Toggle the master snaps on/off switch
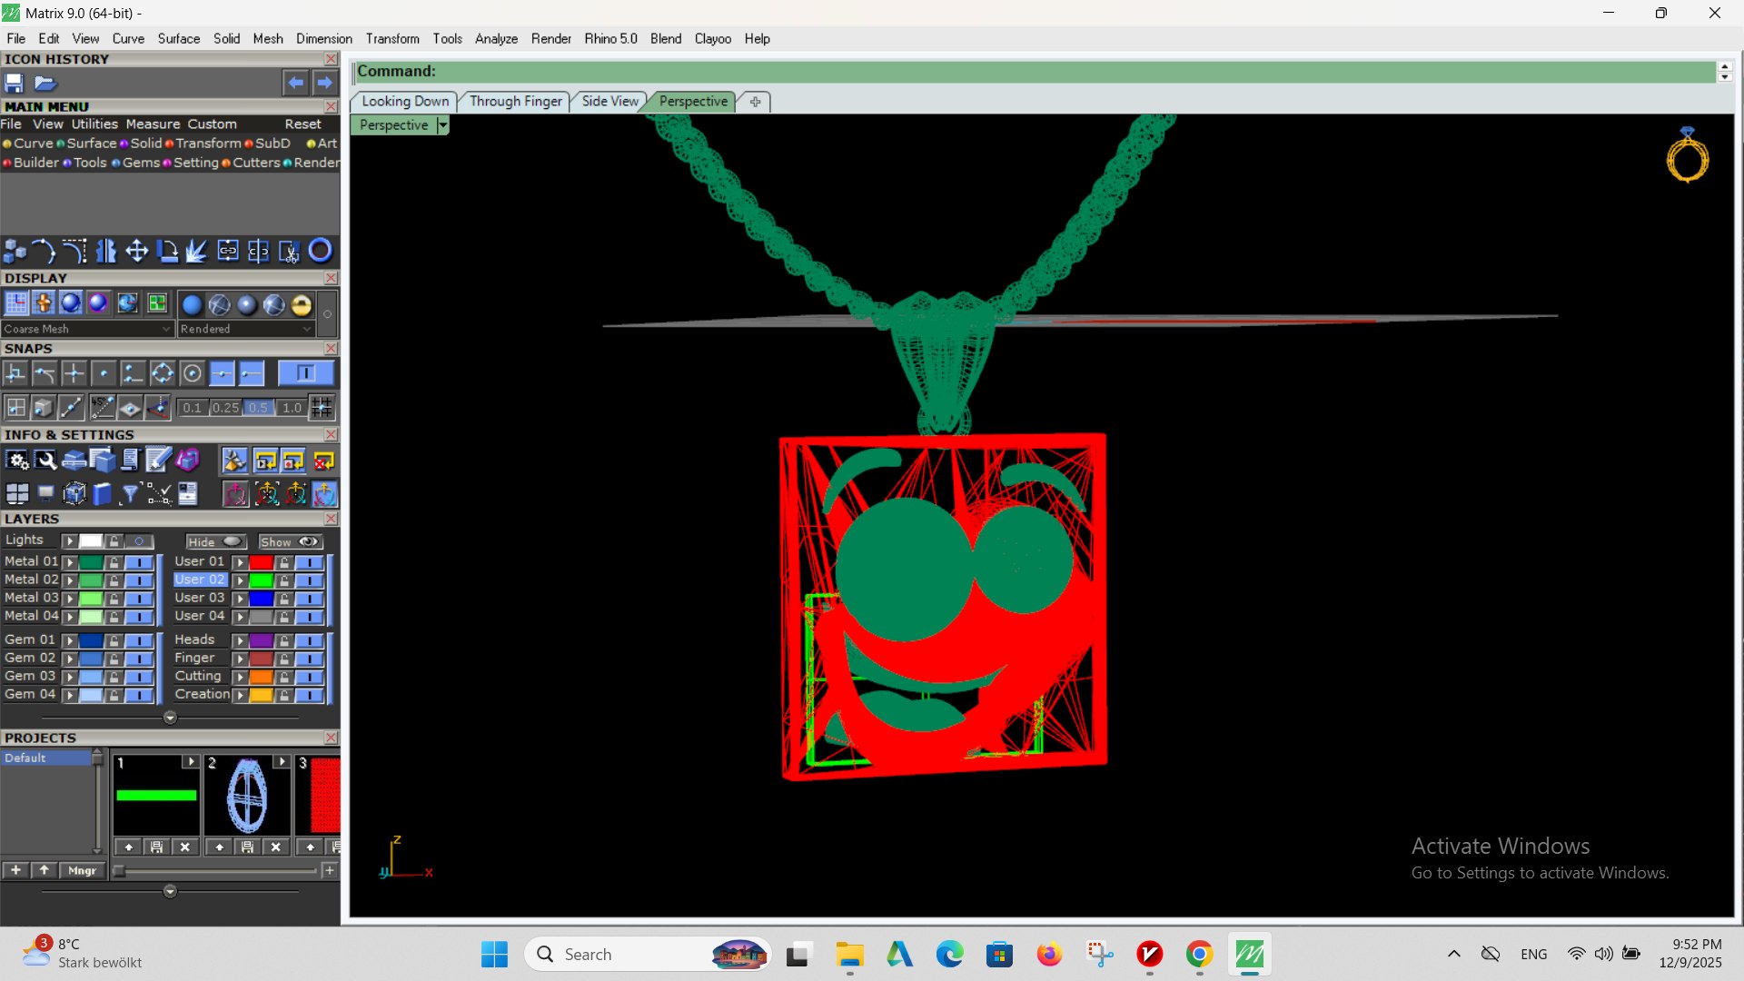The width and height of the screenshot is (1744, 981). tap(305, 373)
